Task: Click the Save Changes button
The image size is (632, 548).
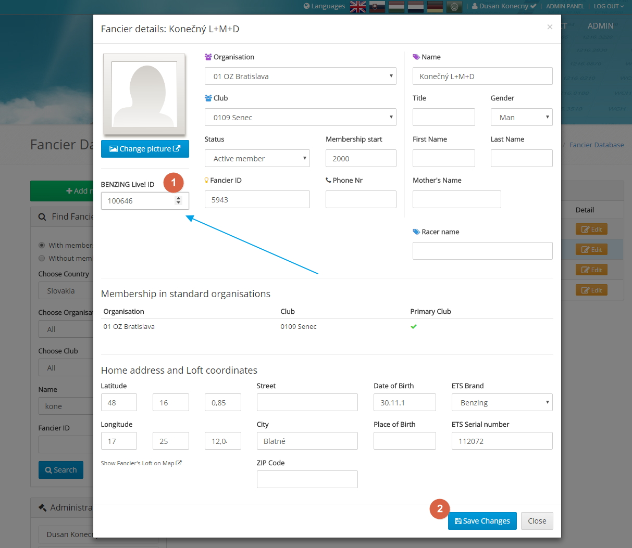Action: click(x=482, y=521)
